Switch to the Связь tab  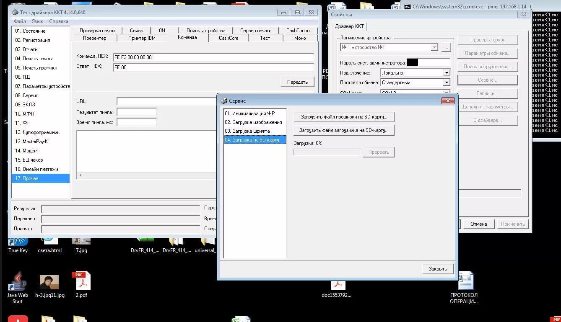(136, 31)
